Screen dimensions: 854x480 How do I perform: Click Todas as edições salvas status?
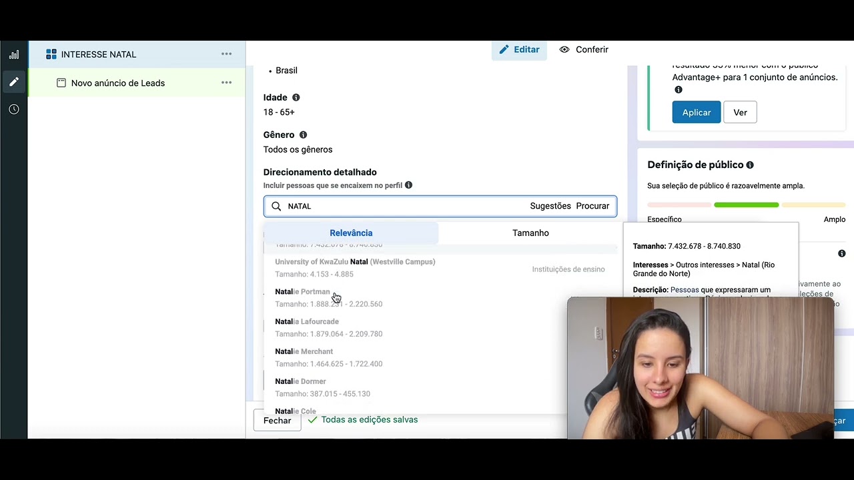[x=363, y=419]
